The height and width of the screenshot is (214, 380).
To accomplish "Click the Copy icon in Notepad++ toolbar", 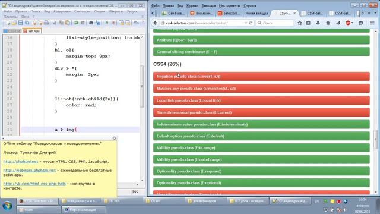I will coord(61,23).
